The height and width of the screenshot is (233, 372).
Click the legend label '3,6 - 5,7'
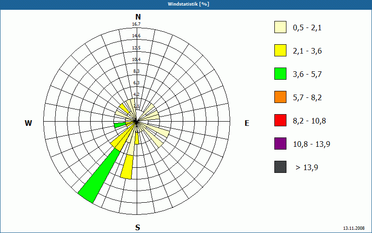coord(307,75)
